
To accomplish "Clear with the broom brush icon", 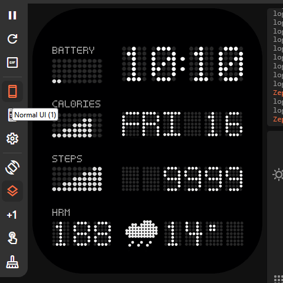I will pyautogui.click(x=12, y=262).
